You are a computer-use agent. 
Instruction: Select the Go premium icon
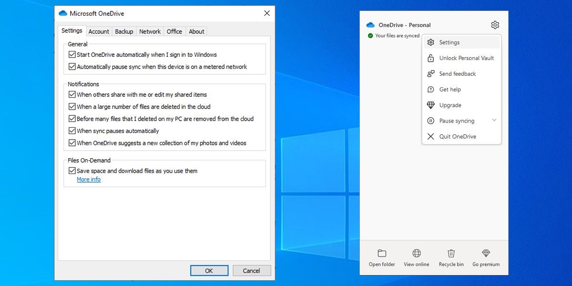pyautogui.click(x=486, y=254)
